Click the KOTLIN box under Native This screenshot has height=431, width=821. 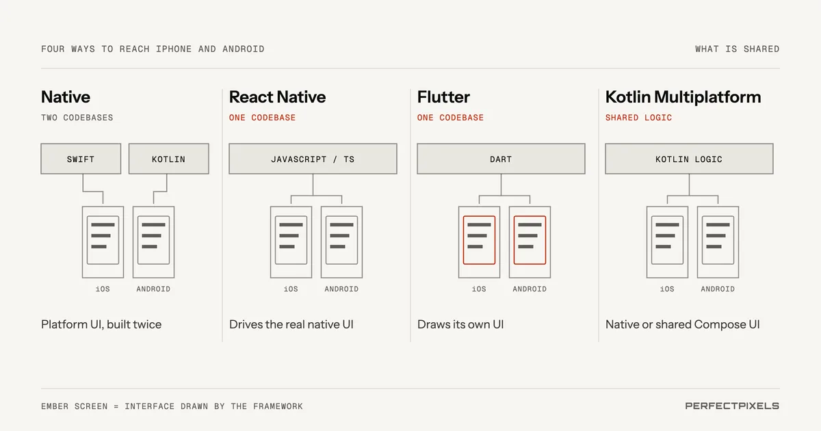[168, 159]
